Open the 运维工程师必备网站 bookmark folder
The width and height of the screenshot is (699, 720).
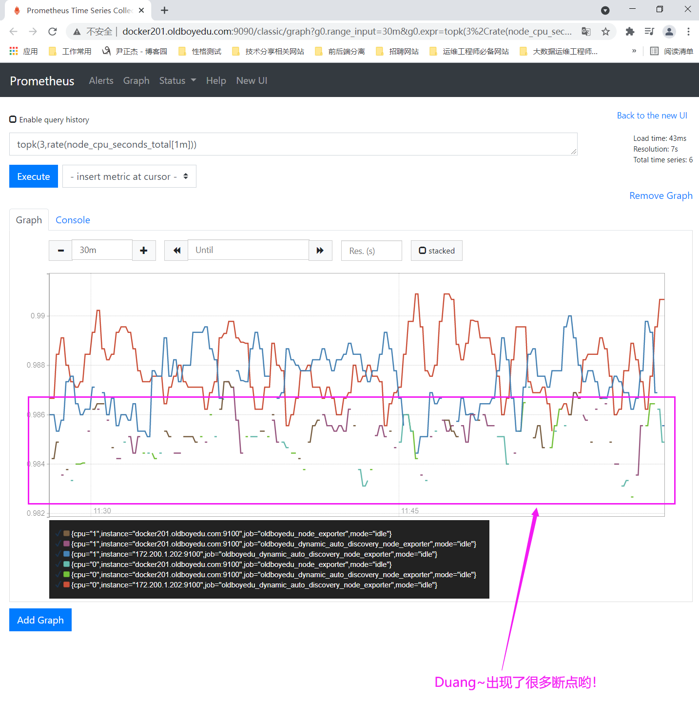[469, 51]
